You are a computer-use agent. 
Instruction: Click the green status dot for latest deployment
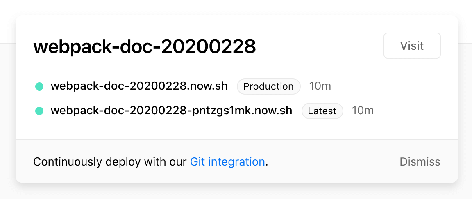[x=39, y=111]
